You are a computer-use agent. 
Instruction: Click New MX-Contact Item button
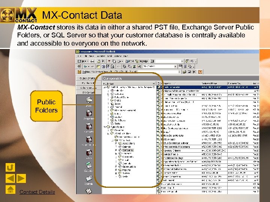click(95, 72)
